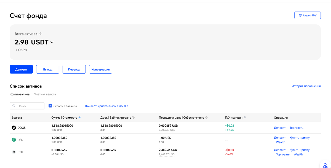Click the ETH percentage -3.48%
The width and height of the screenshot is (331, 168).
[x=229, y=154]
